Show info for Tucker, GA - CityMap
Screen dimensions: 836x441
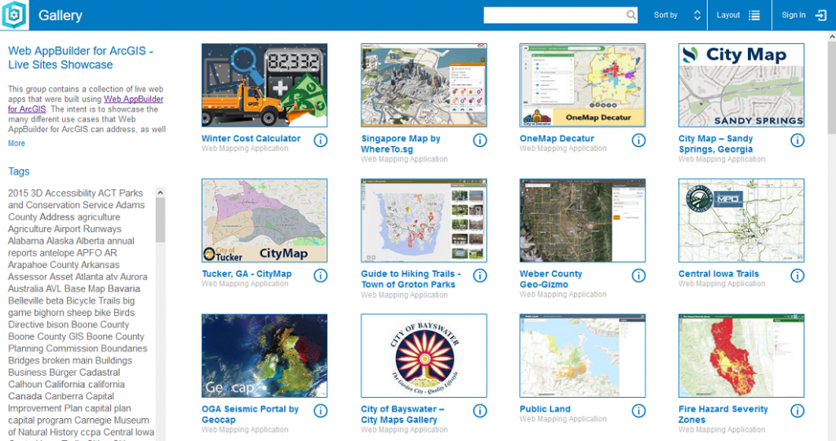[320, 276]
